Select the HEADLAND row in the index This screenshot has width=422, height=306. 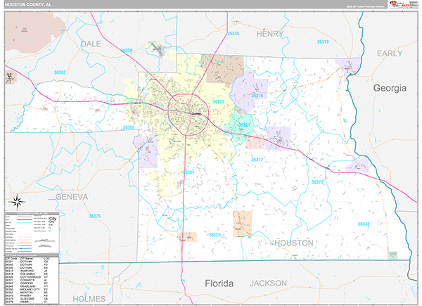click(32, 286)
